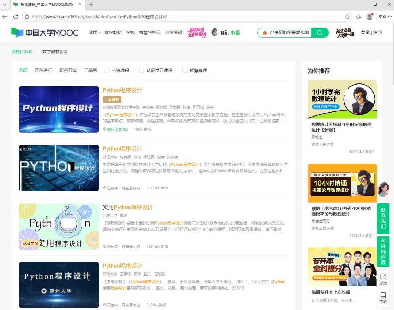Bookmark this page with the star icon
The image size is (394, 310).
[347, 17]
